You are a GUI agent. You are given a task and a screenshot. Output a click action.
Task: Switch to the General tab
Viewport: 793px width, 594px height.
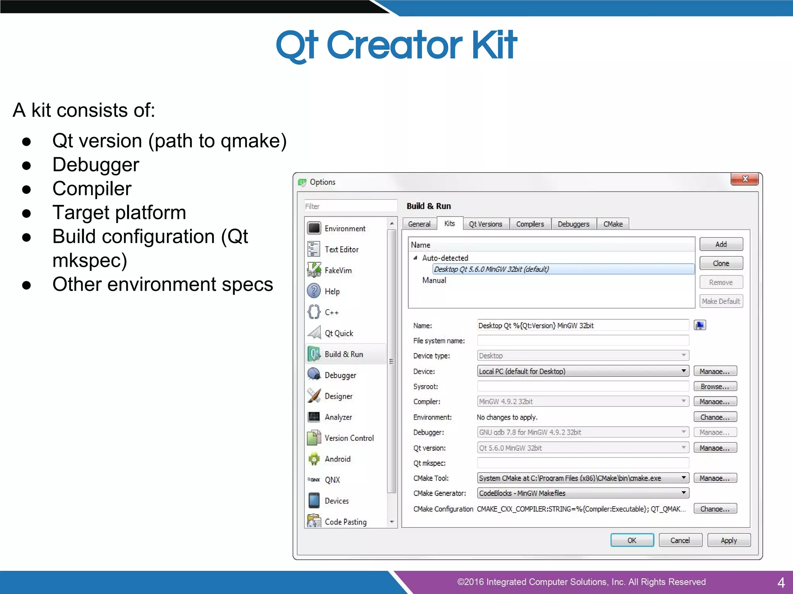419,224
